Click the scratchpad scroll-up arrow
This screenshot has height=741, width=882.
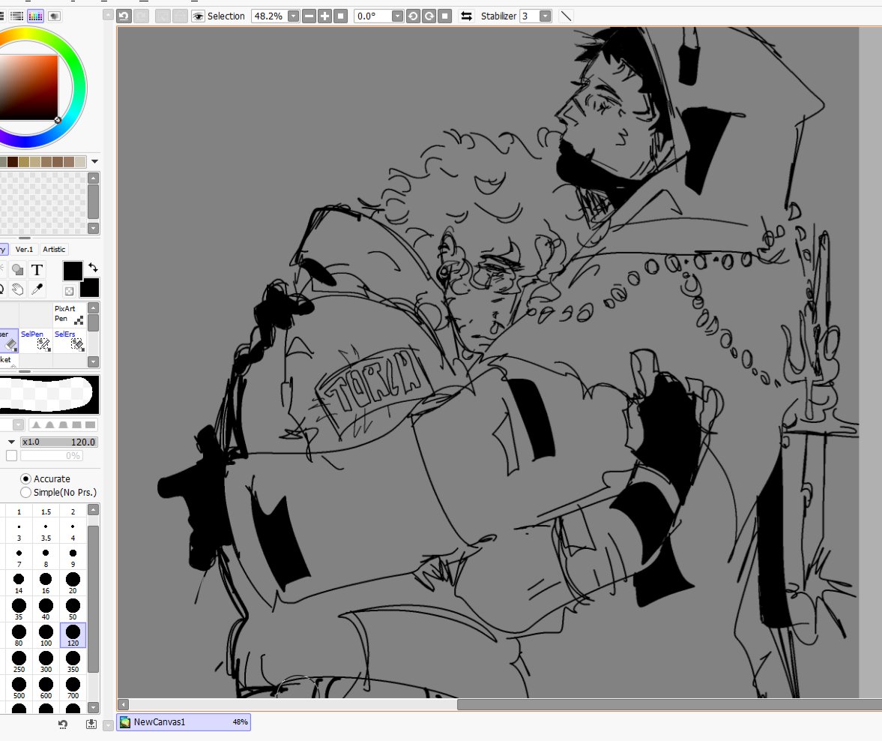[x=94, y=178]
